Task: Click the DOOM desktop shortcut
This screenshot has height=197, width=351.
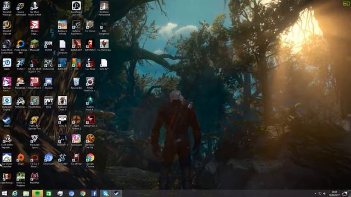Action: coord(48,45)
